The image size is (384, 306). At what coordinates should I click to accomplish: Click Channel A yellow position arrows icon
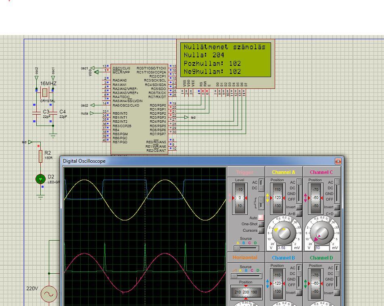[x=268, y=198]
